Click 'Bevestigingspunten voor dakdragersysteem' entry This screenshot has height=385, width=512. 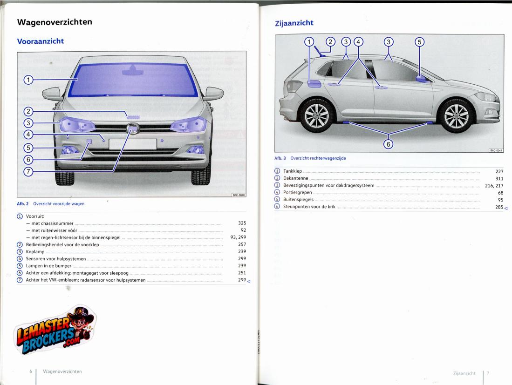328,185
